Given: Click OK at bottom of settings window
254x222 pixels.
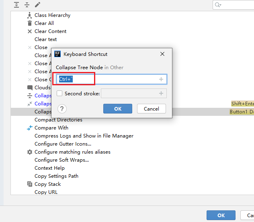Looking at the screenshot, I should (x=221, y=215).
